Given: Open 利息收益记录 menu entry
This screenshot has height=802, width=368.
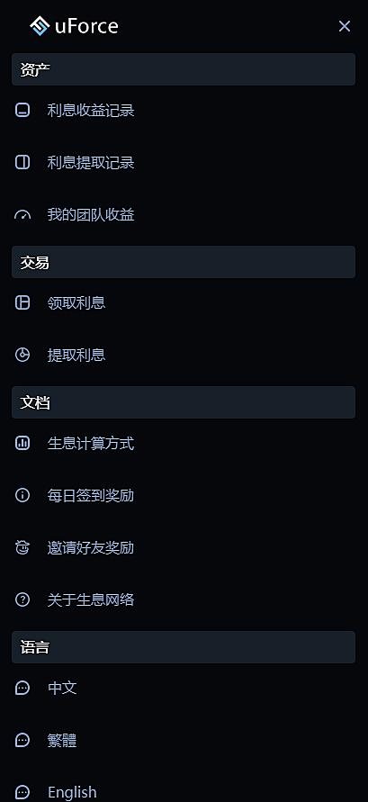Looking at the screenshot, I should click(184, 111).
